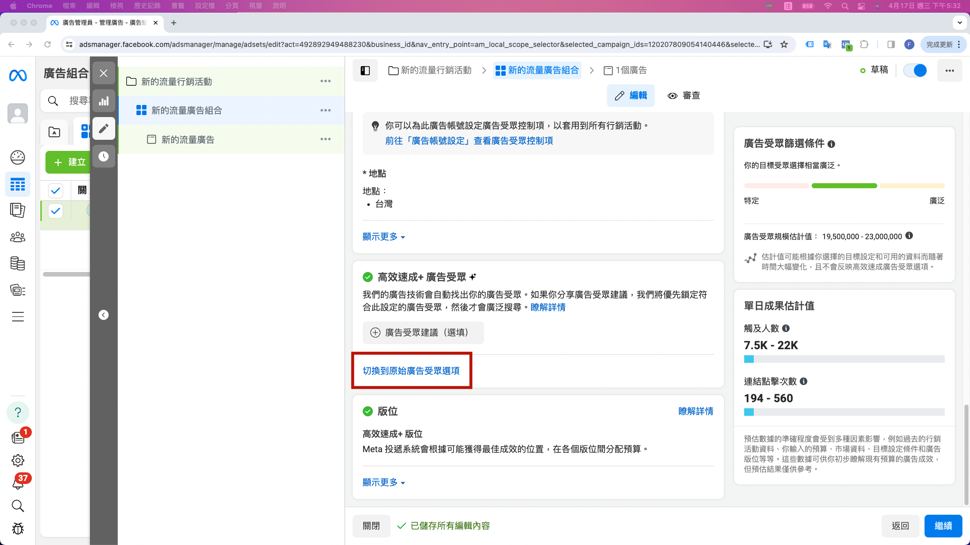Open account overview gauge icon

click(18, 157)
